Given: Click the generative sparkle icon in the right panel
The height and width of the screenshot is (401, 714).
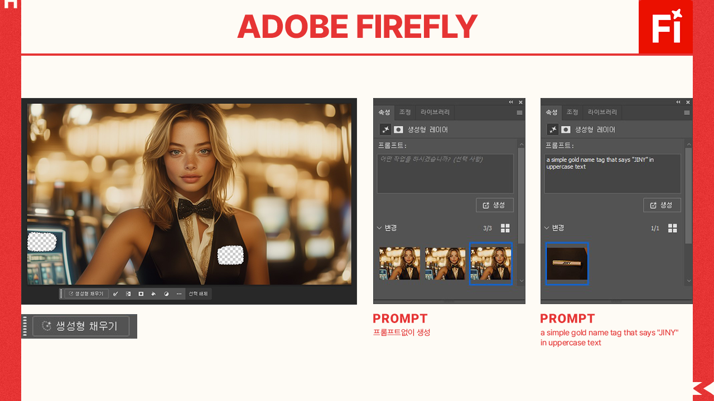Looking at the screenshot, I should (553, 129).
